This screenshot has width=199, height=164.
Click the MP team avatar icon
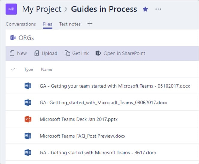click(x=11, y=9)
